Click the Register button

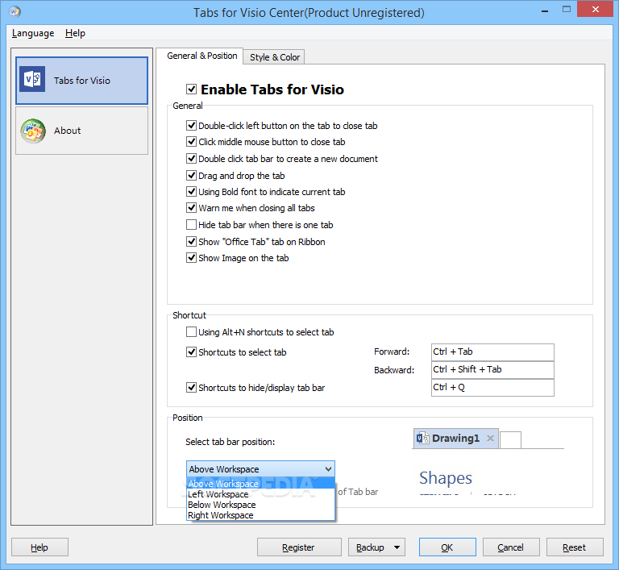(299, 547)
